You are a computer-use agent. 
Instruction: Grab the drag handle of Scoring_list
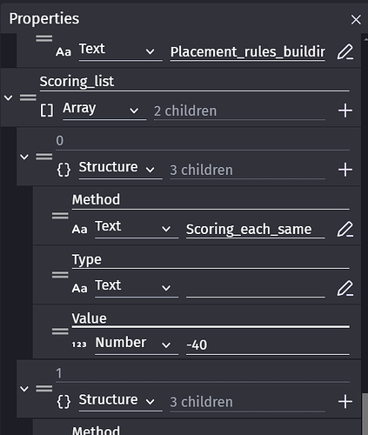[28, 97]
